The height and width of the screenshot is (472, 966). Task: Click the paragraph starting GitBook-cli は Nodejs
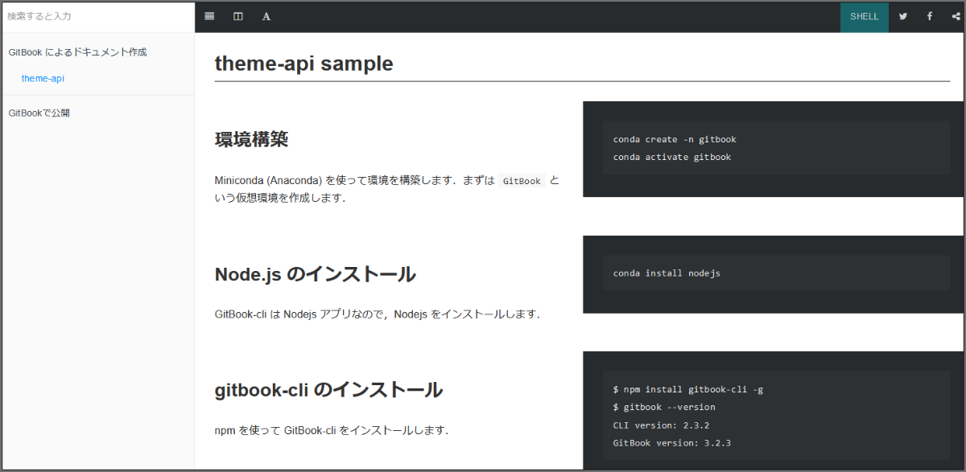point(378,314)
